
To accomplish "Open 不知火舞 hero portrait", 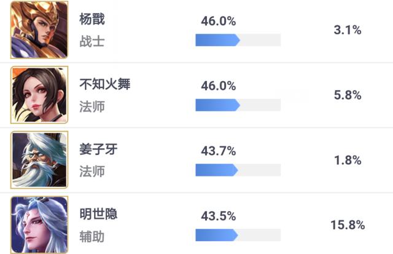I will pyautogui.click(x=39, y=95).
